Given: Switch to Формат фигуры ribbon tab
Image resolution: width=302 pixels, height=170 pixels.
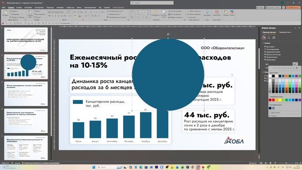Looking at the screenshot, I should 118,8.
